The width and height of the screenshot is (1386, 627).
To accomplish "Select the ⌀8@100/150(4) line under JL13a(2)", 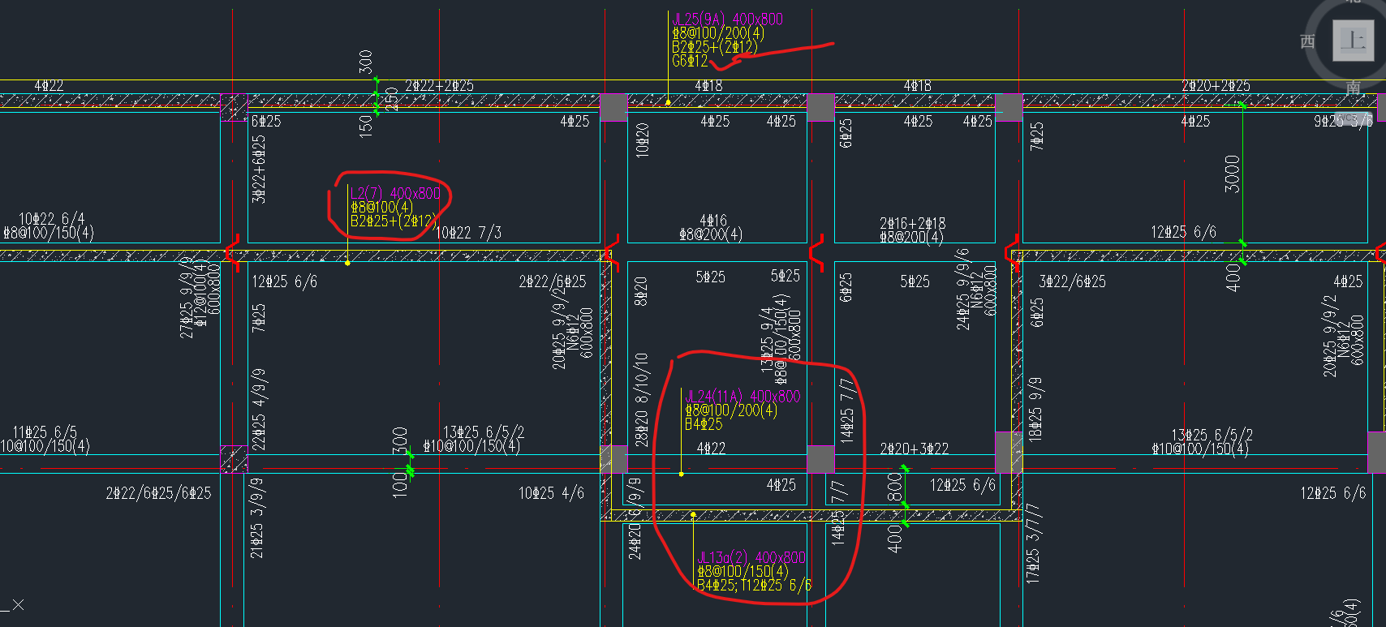I will click(x=742, y=571).
